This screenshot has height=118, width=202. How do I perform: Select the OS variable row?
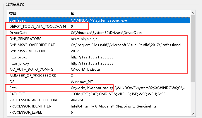tap(100, 81)
